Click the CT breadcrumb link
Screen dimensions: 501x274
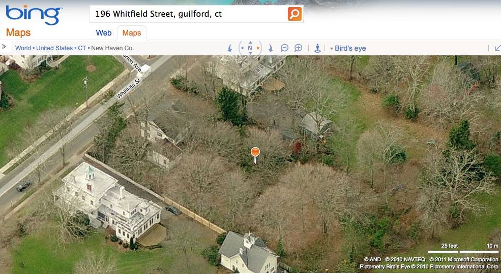(82, 48)
